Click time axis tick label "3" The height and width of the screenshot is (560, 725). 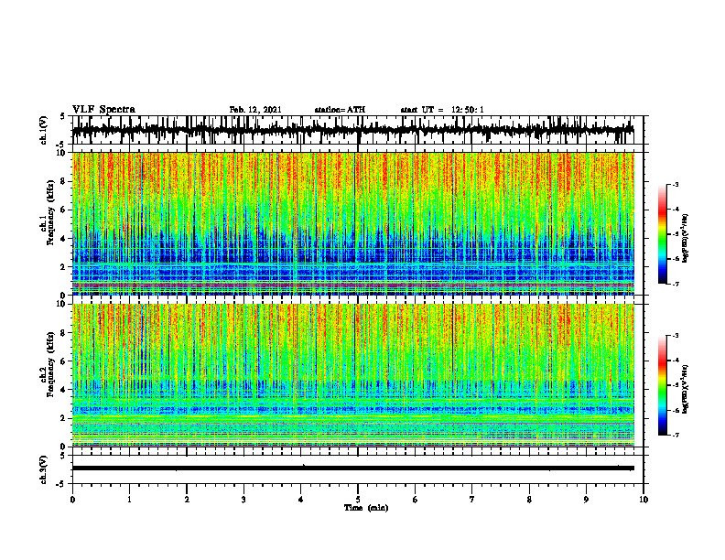coord(243,500)
